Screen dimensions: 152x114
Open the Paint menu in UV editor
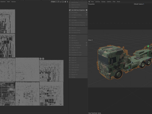pos(9,2)
